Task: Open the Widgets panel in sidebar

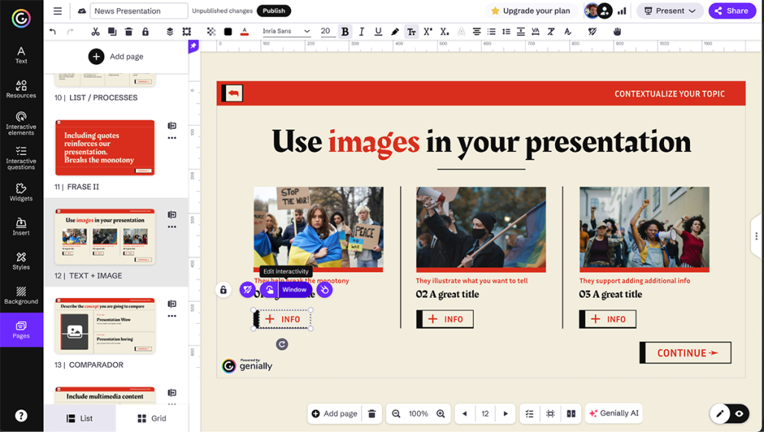Action: (21, 192)
